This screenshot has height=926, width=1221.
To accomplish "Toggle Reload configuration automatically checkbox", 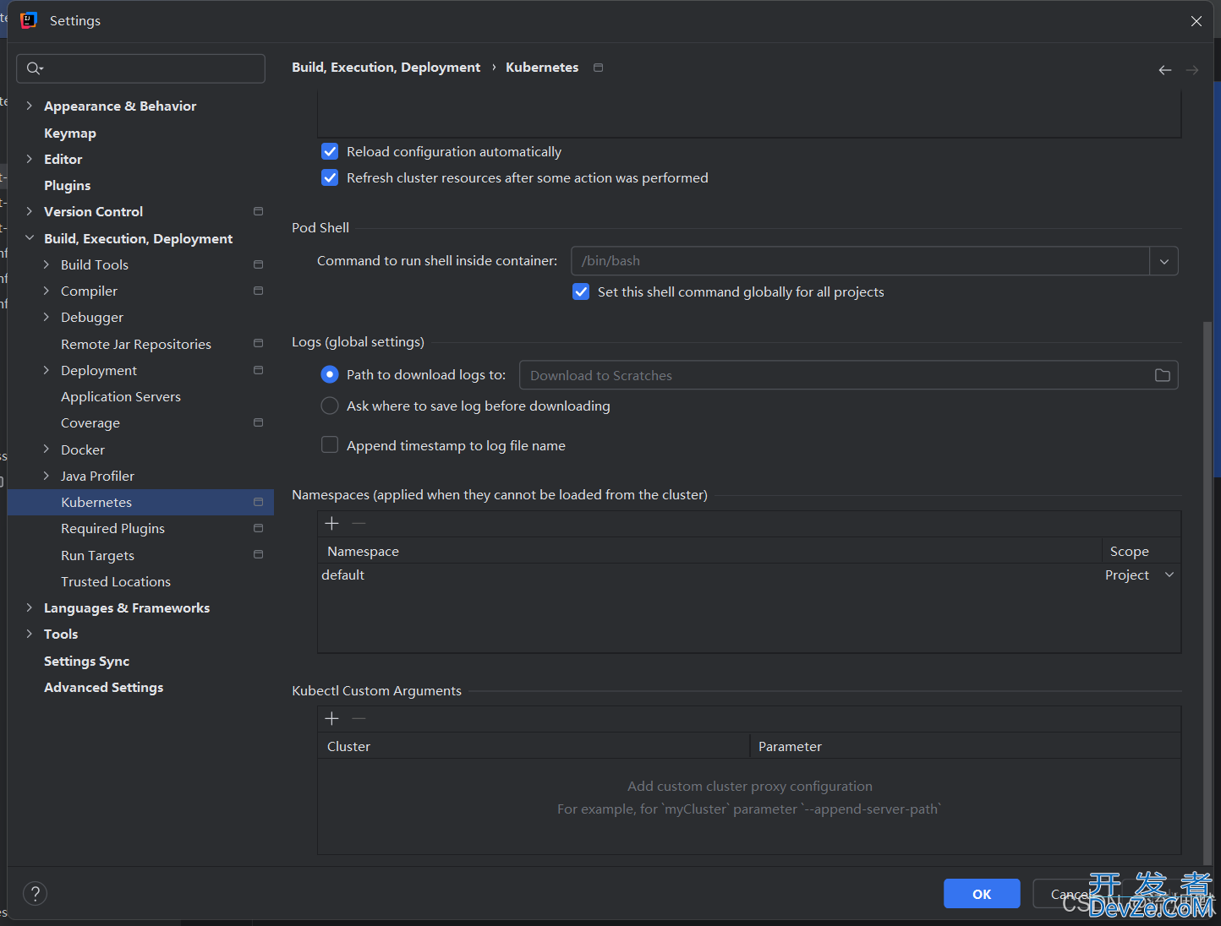I will (x=330, y=152).
